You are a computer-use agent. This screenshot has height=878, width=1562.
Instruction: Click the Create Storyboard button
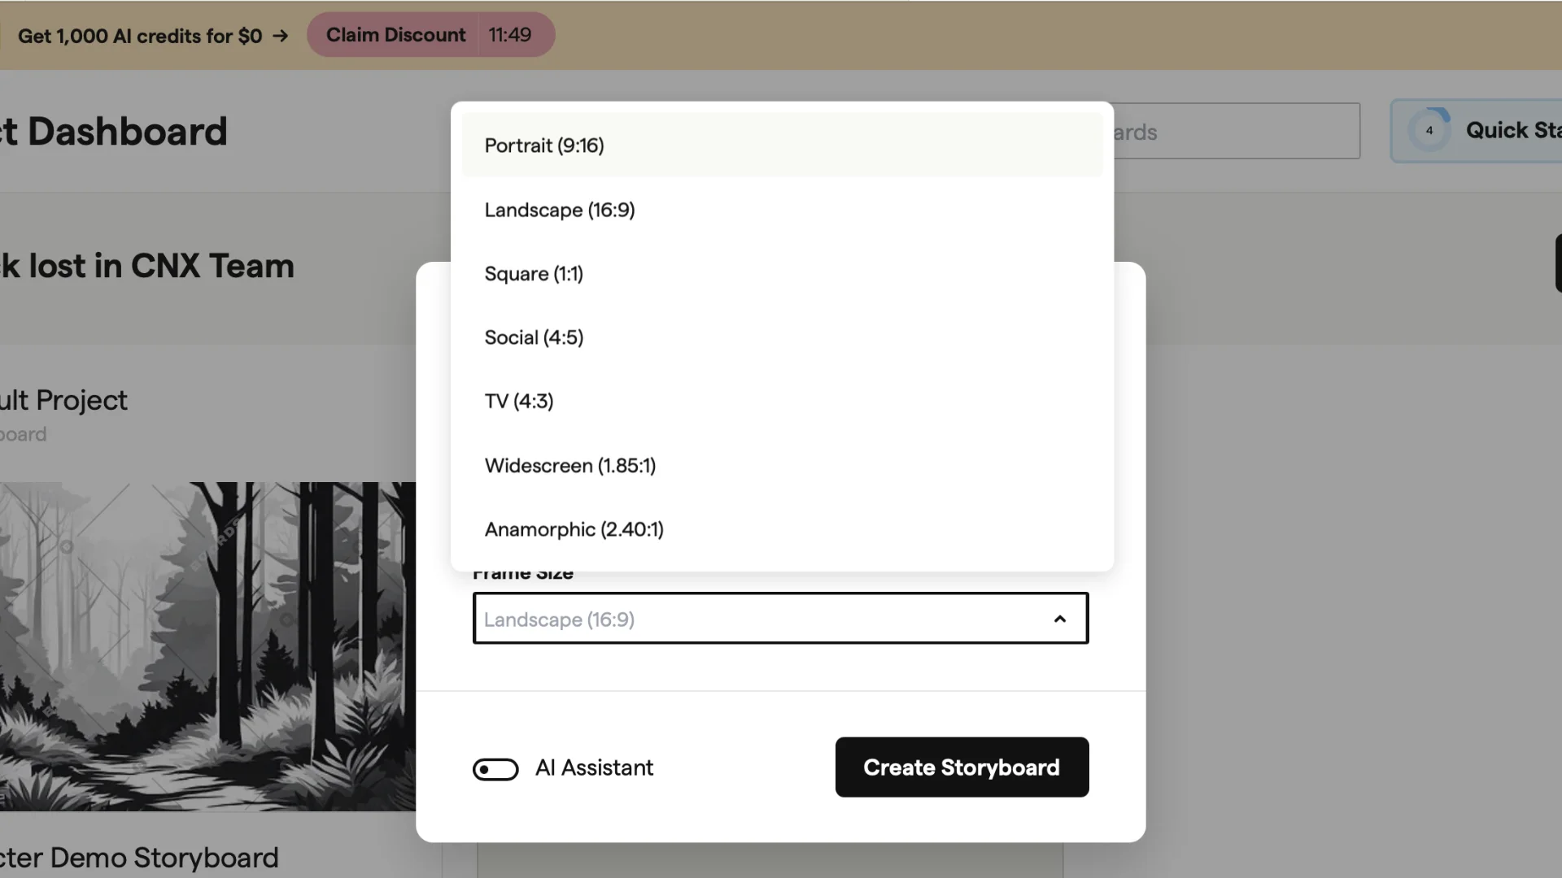962,767
